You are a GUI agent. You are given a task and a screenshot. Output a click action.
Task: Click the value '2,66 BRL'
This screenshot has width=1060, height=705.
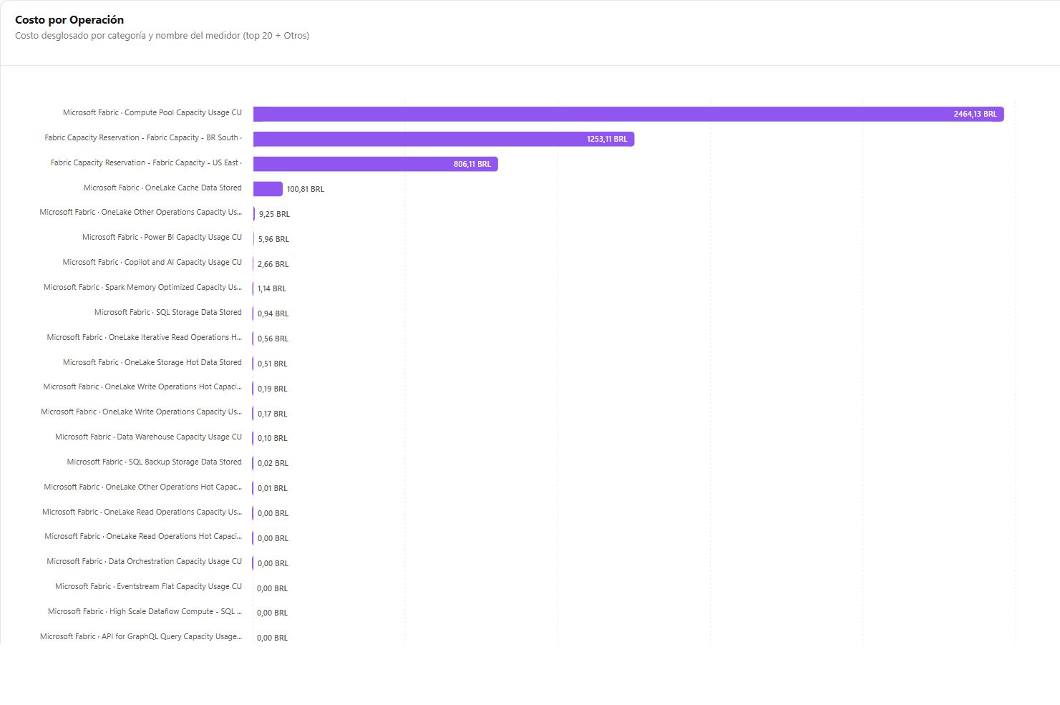tap(273, 265)
